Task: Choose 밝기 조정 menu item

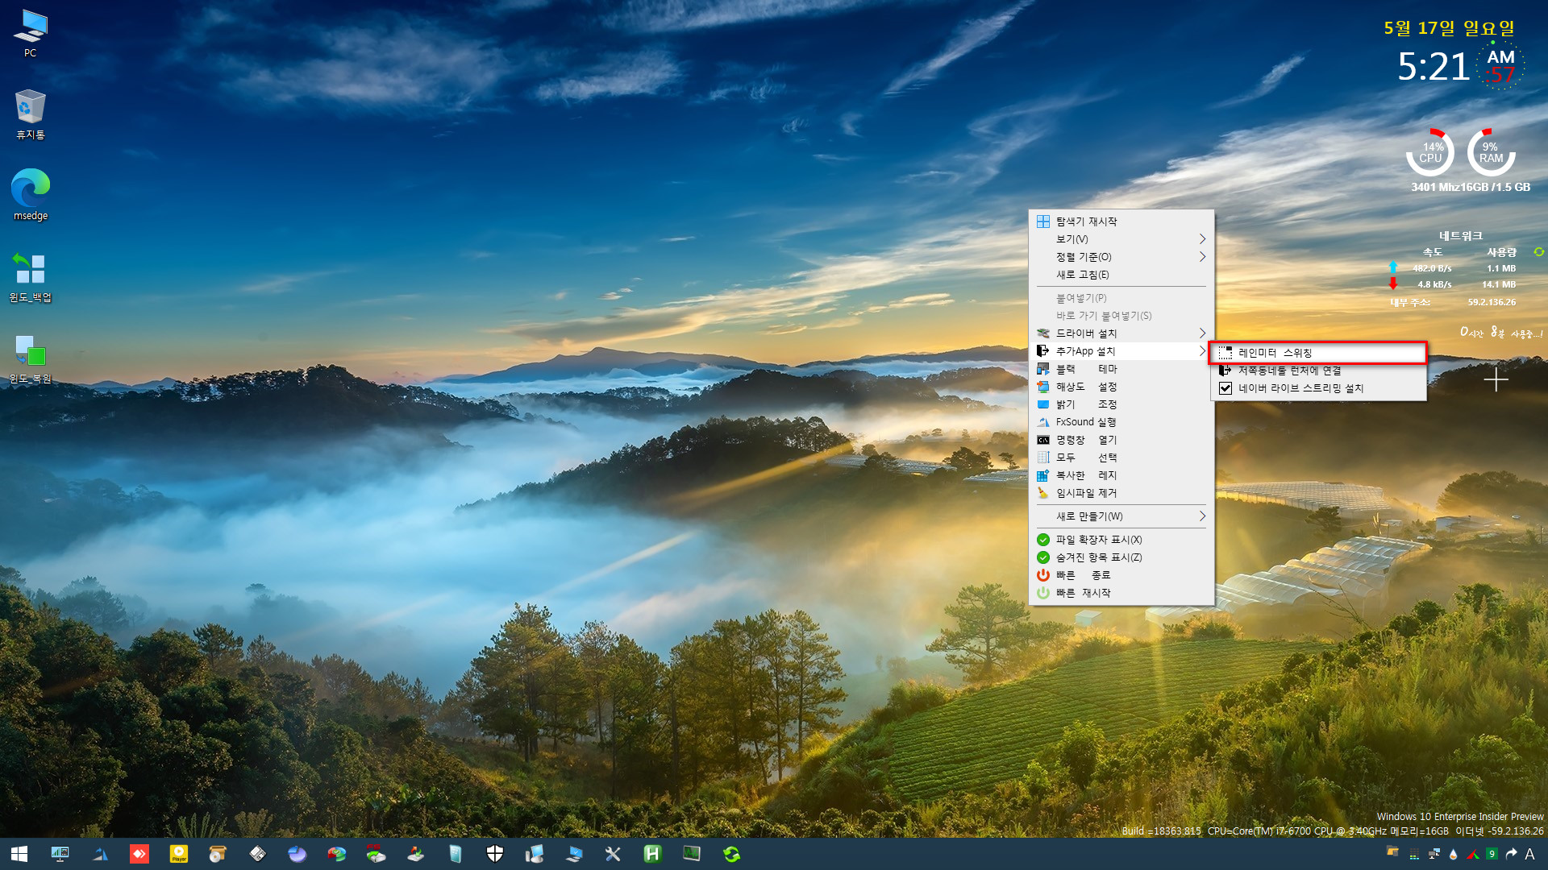Action: (1121, 404)
